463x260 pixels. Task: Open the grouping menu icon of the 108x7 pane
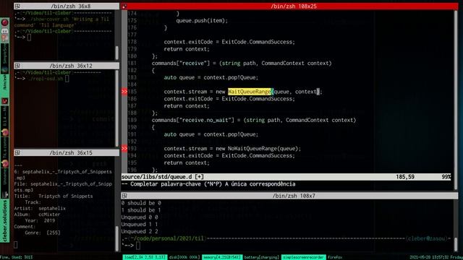124,196
